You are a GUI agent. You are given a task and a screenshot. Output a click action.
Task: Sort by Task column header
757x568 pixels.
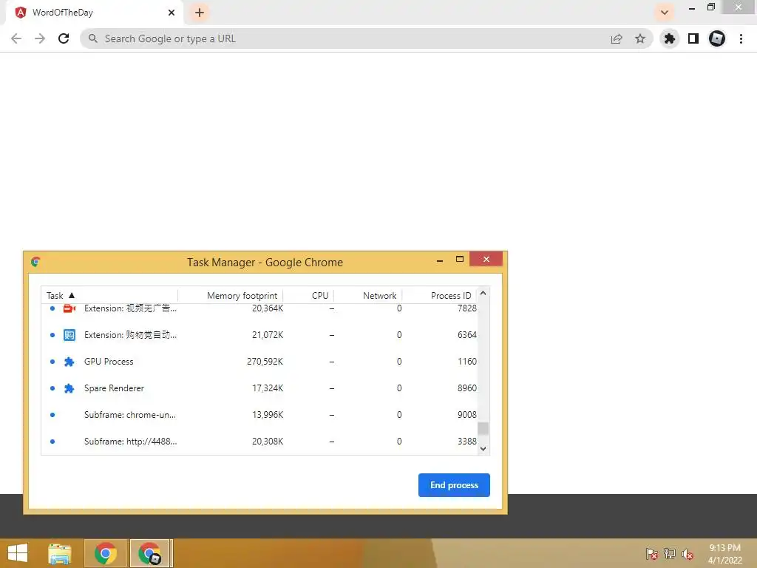pyautogui.click(x=109, y=296)
